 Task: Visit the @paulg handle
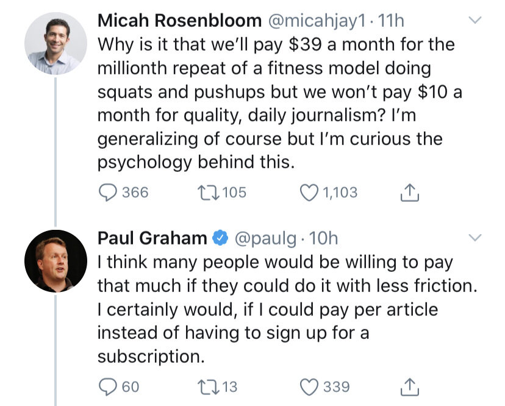tap(267, 238)
